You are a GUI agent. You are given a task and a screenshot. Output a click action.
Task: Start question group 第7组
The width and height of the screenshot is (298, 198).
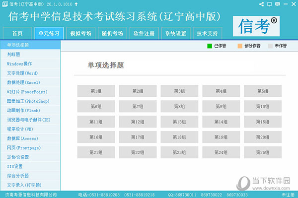(x=138, y=107)
